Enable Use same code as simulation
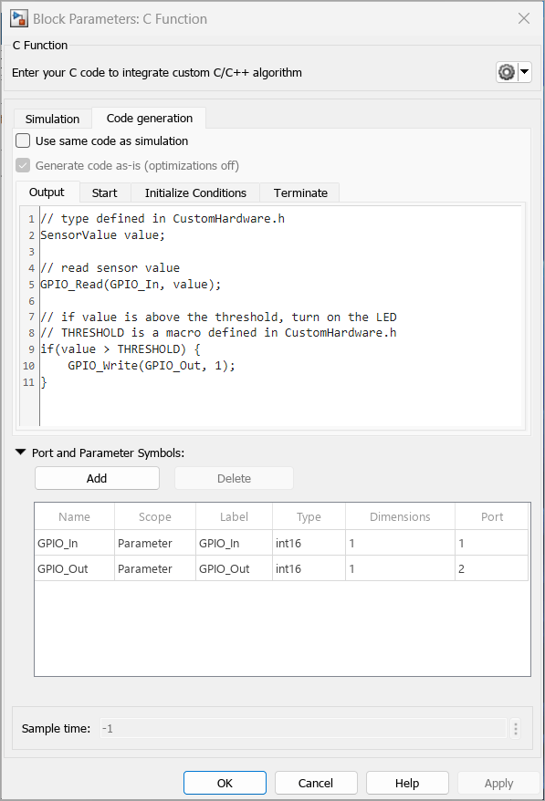This screenshot has height=801, width=545. [x=23, y=140]
